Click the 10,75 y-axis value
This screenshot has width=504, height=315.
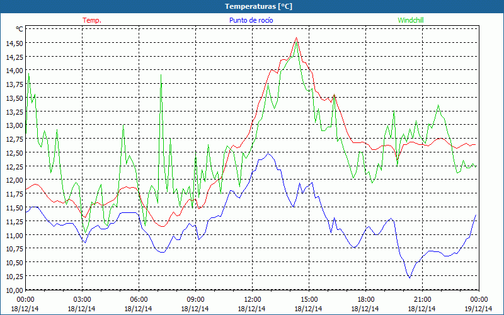14,249
